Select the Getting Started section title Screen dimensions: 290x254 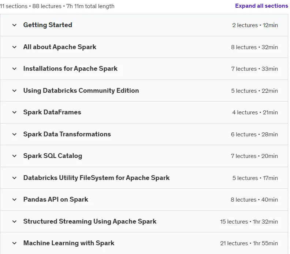pos(48,25)
